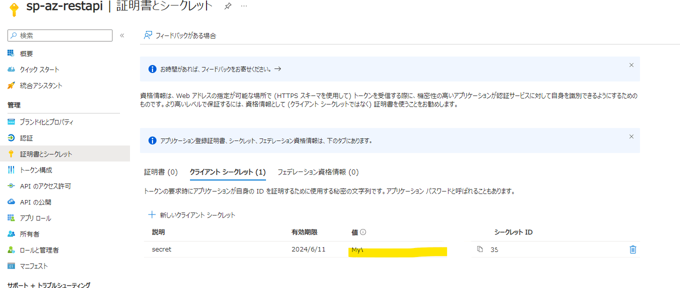680x288 pixels.
Task: Click the アプリ ロール icon
Action: pos(11,218)
